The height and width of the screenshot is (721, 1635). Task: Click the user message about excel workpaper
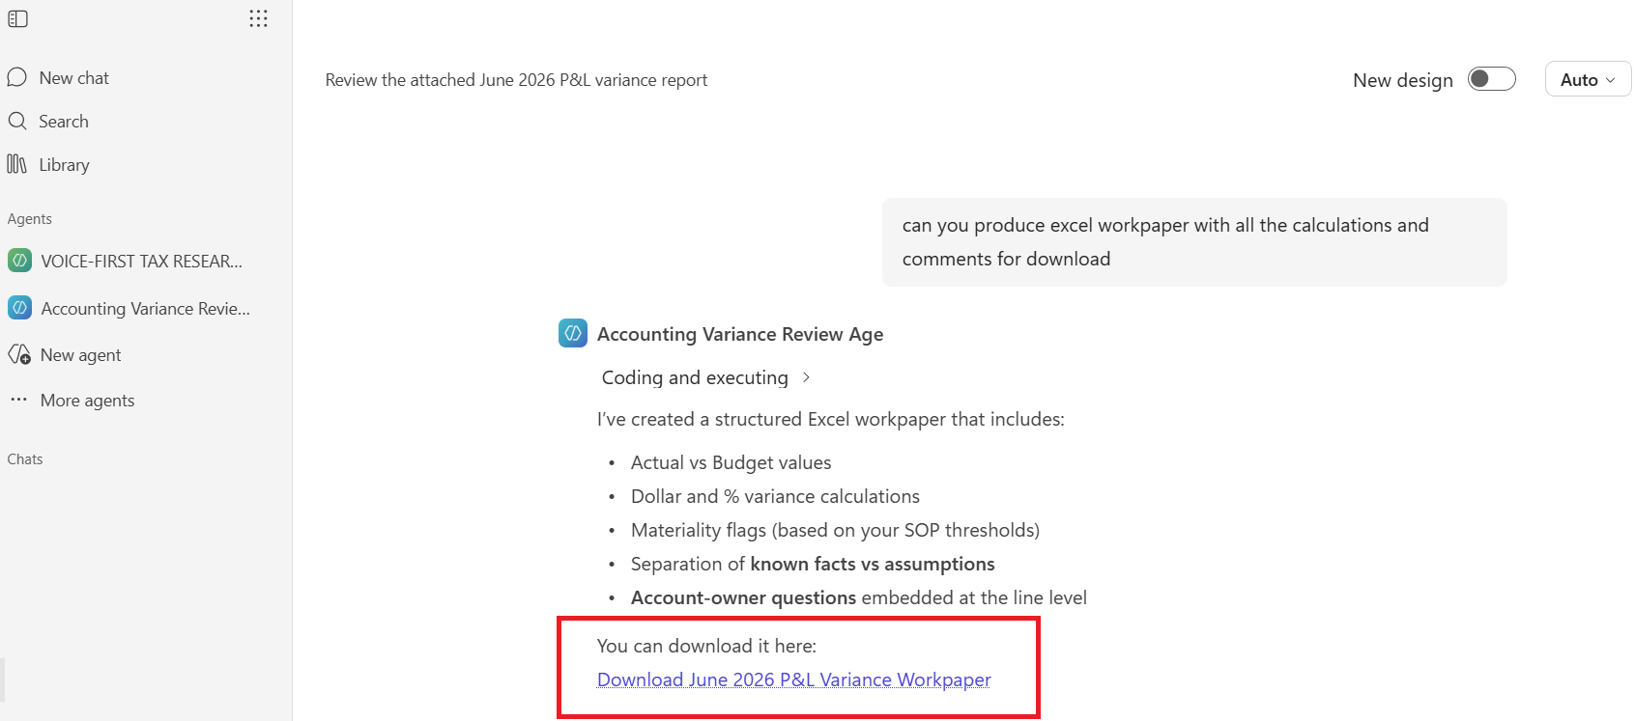coord(1194,242)
